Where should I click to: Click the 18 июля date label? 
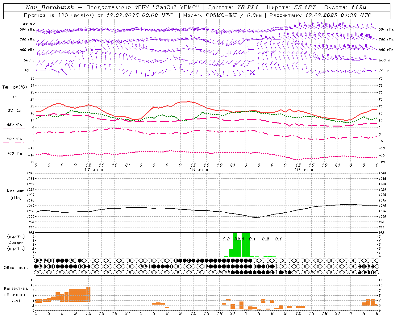(x=199, y=169)
